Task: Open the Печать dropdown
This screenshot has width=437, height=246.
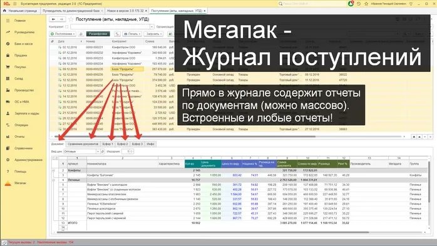Action: click(x=132, y=34)
